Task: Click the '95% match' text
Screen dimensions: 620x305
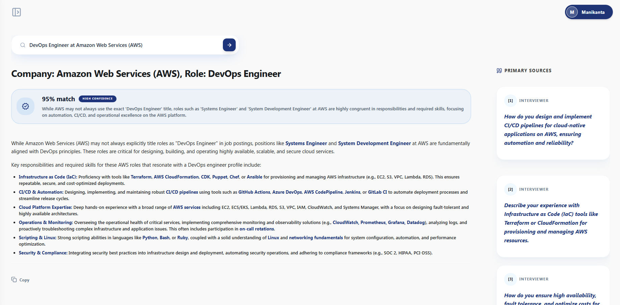Action: pos(58,99)
